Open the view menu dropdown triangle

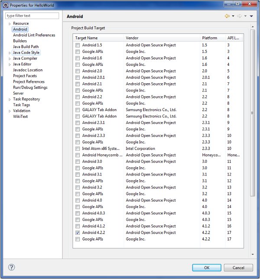click(x=251, y=16)
